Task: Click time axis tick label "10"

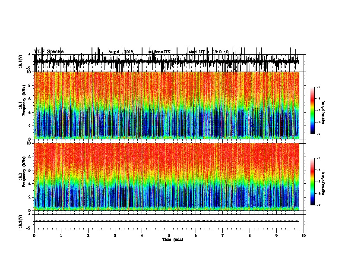Action: pos(304,236)
